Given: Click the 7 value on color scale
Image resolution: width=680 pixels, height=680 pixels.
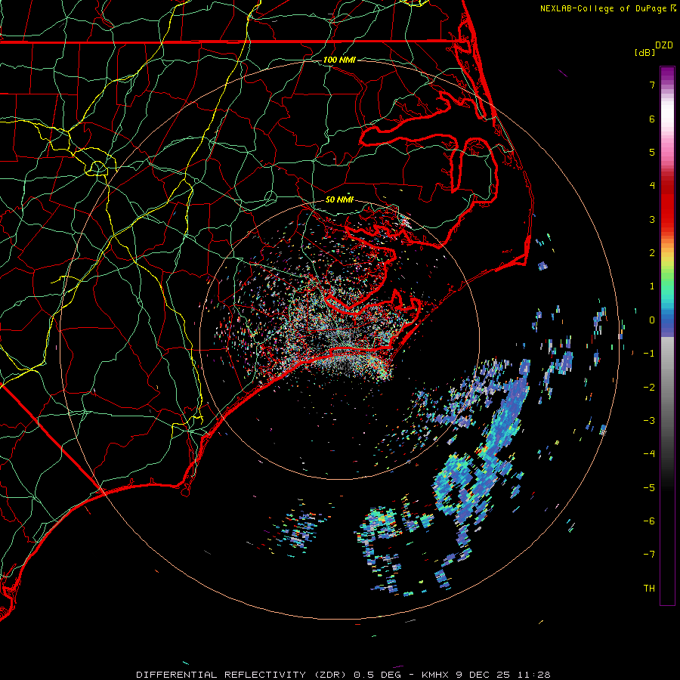Looking at the screenshot, I should point(652,85).
